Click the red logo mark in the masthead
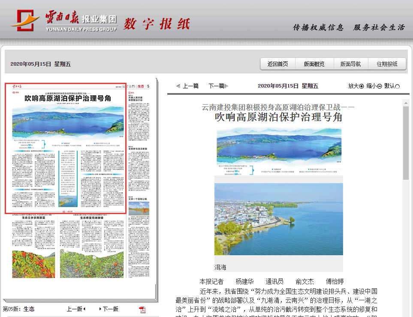 pos(24,19)
